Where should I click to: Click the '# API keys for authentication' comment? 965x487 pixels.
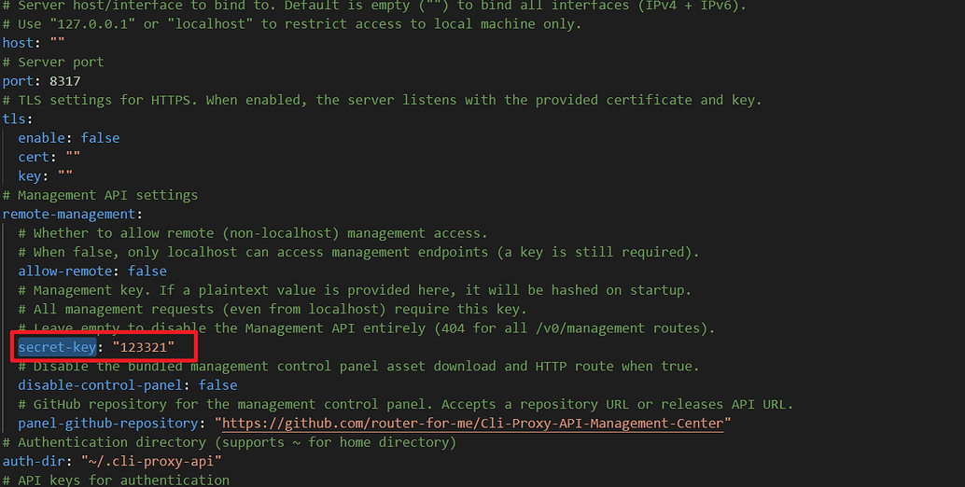click(116, 480)
